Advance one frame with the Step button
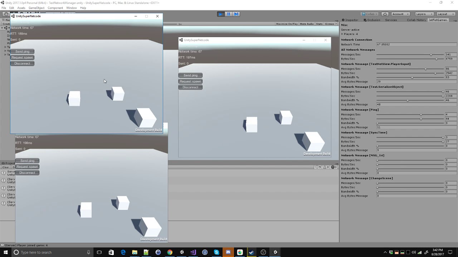Viewport: 458px width, 257px height. pos(236,14)
